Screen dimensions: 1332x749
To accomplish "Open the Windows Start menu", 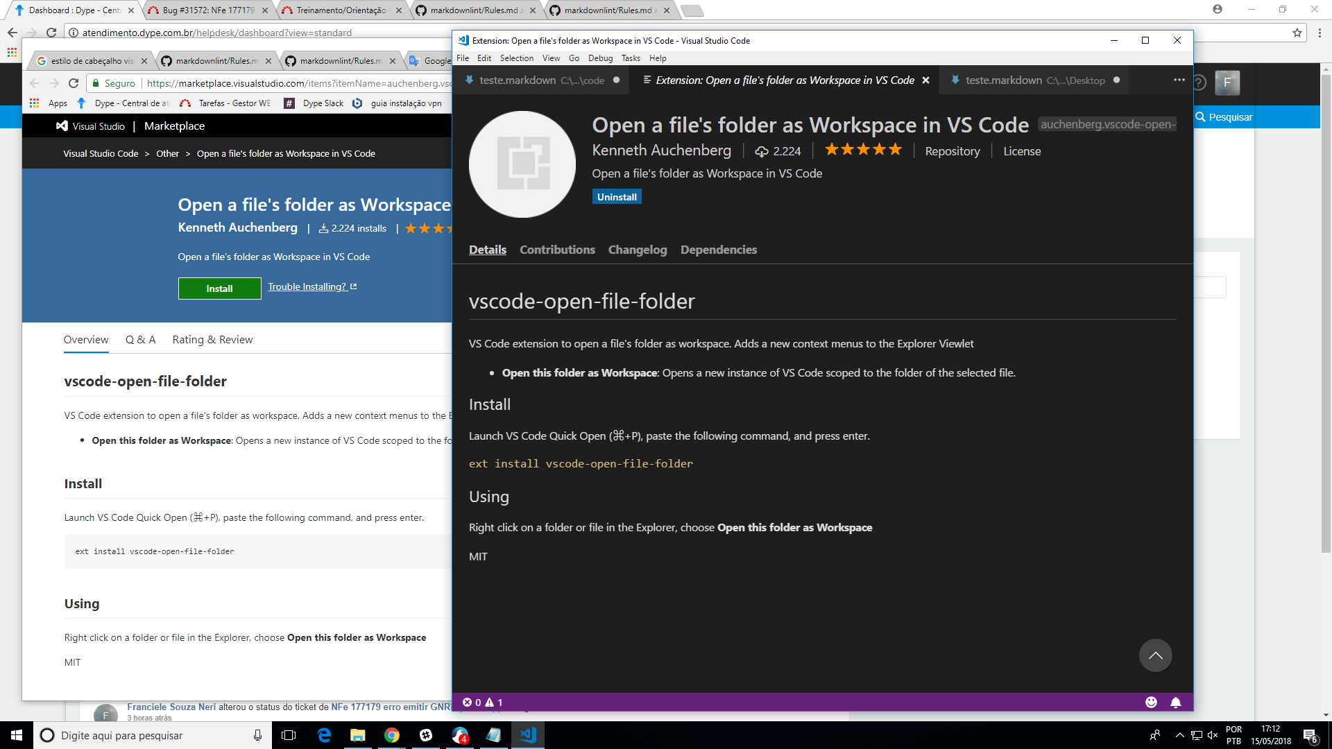I will (x=17, y=735).
